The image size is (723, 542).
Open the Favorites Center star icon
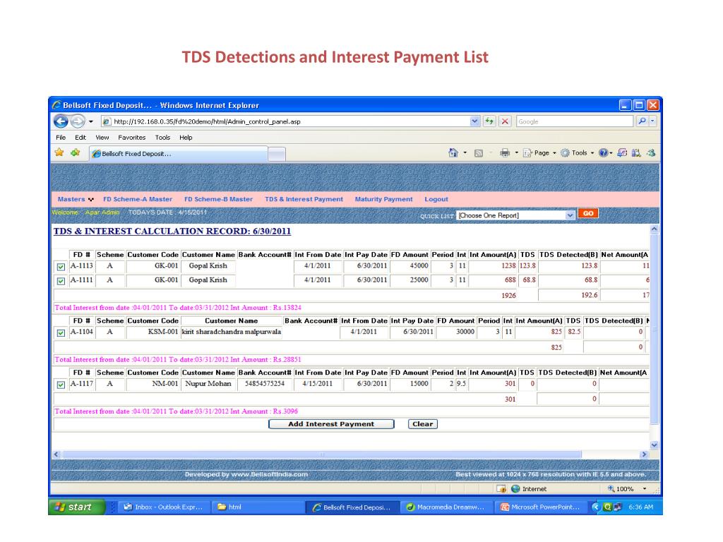(59, 152)
